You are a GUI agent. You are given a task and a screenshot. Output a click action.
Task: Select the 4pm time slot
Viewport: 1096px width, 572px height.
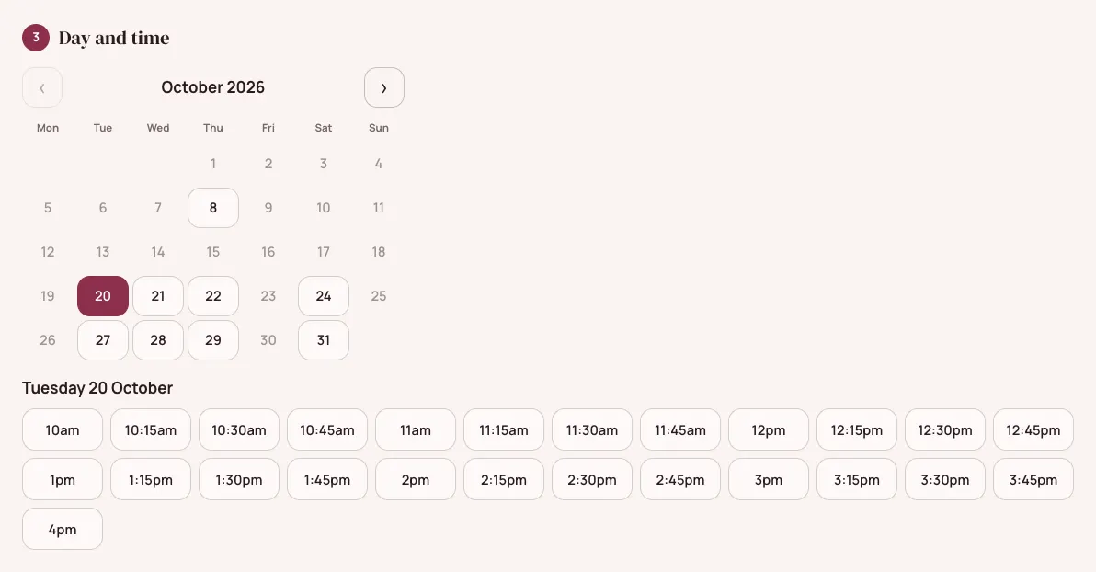[63, 530]
